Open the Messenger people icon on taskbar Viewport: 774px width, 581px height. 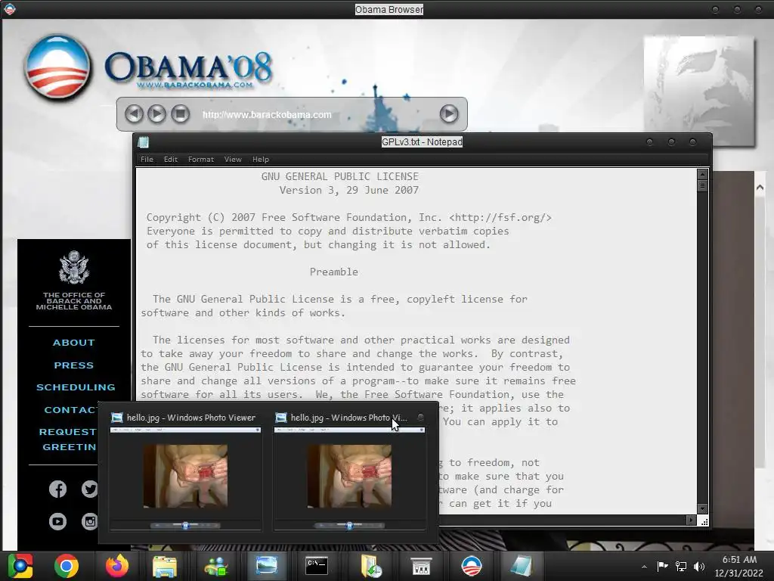(x=215, y=566)
